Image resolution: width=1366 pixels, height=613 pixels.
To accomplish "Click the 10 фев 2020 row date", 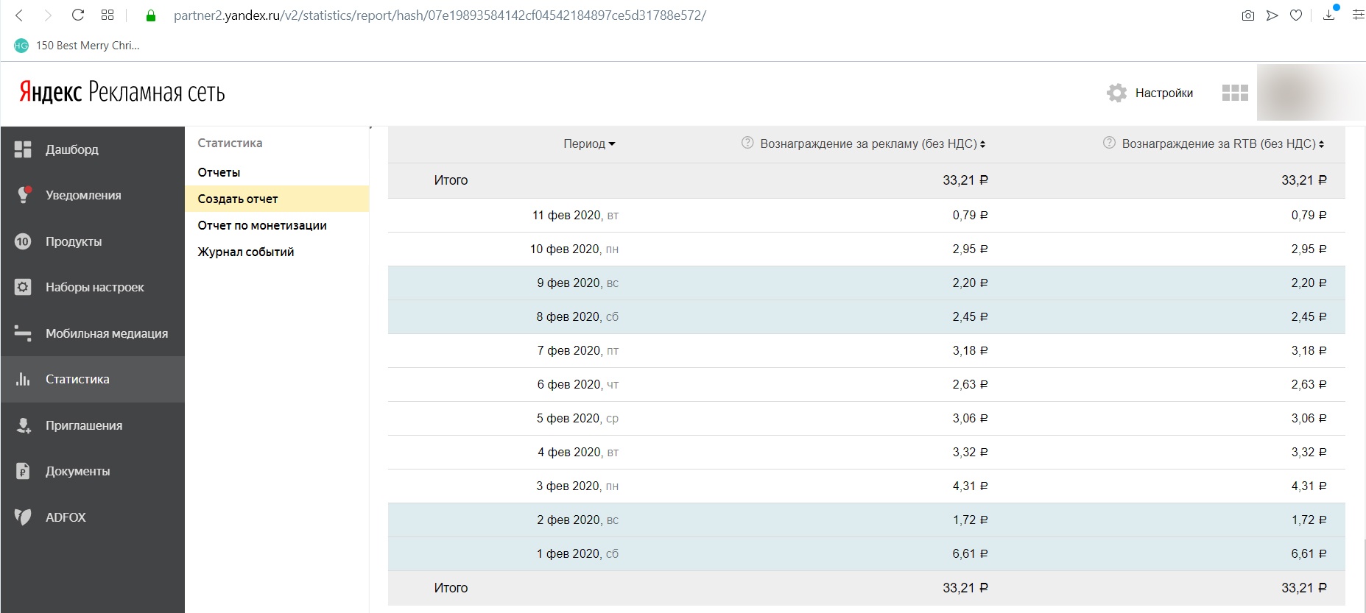I will click(x=574, y=249).
